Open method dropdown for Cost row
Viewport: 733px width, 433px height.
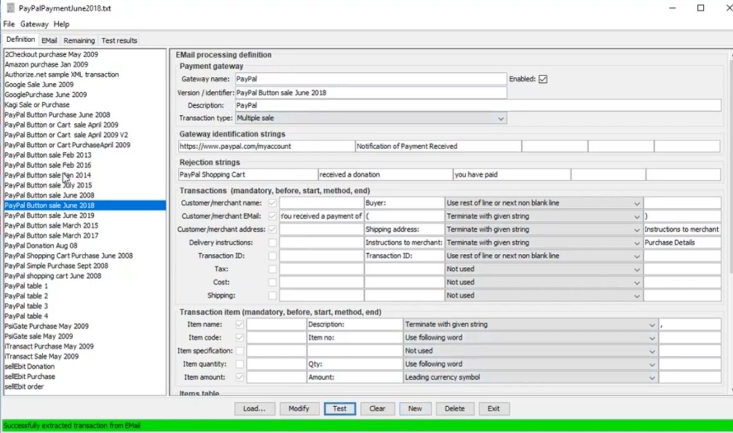click(x=544, y=282)
